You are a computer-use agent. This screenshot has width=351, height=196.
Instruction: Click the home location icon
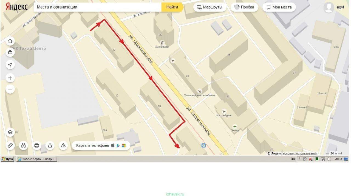[10, 41]
